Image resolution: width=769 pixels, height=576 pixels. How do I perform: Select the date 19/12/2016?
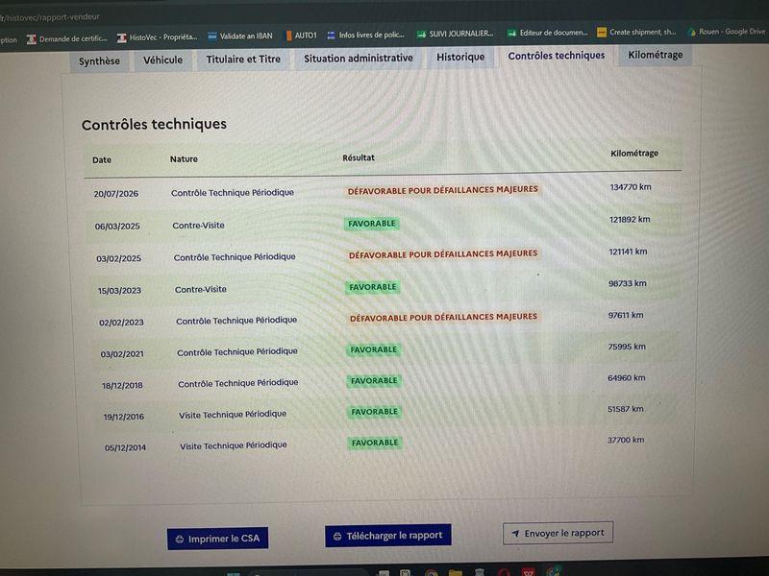124,417
